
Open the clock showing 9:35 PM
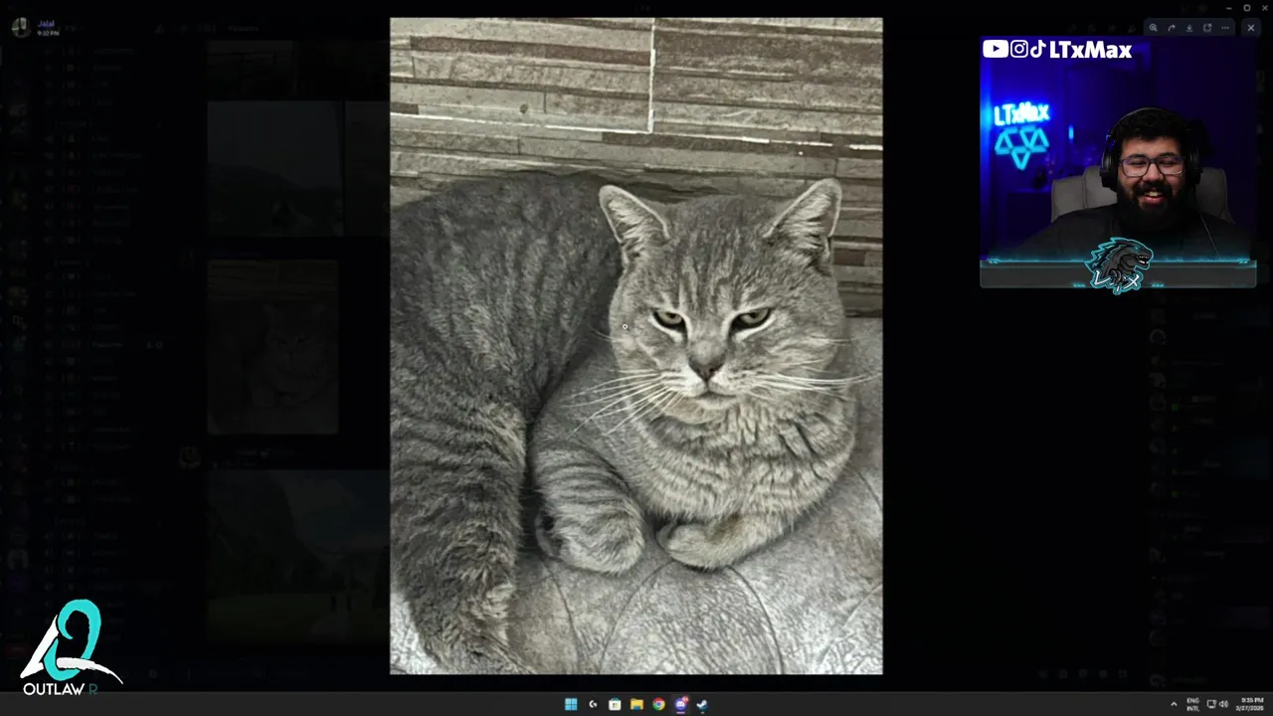coord(1250,704)
